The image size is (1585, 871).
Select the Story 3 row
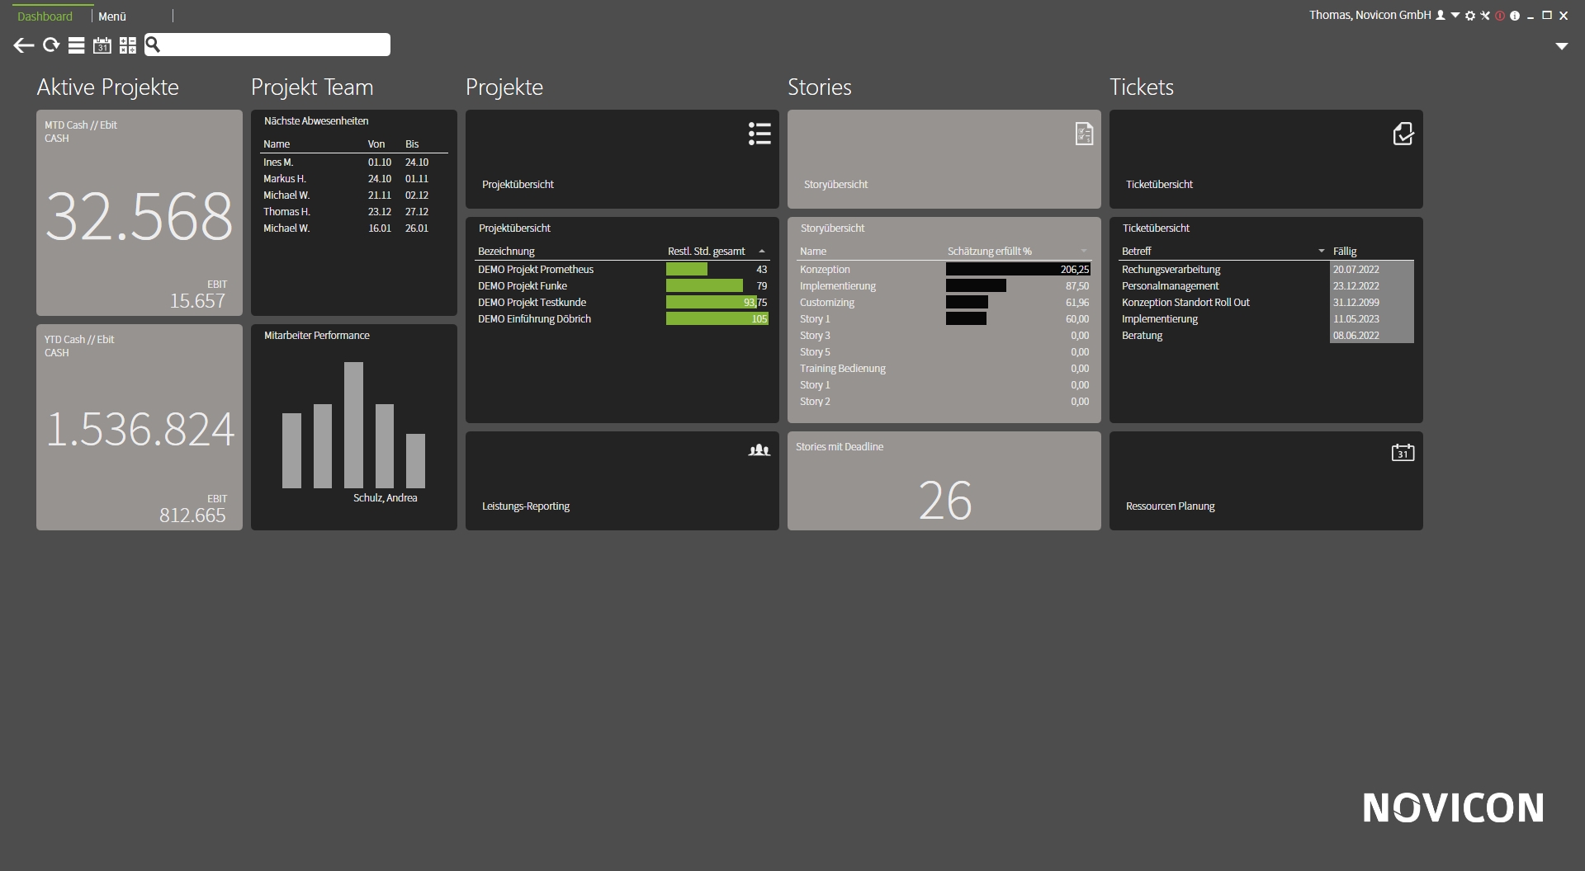pyautogui.click(x=944, y=336)
